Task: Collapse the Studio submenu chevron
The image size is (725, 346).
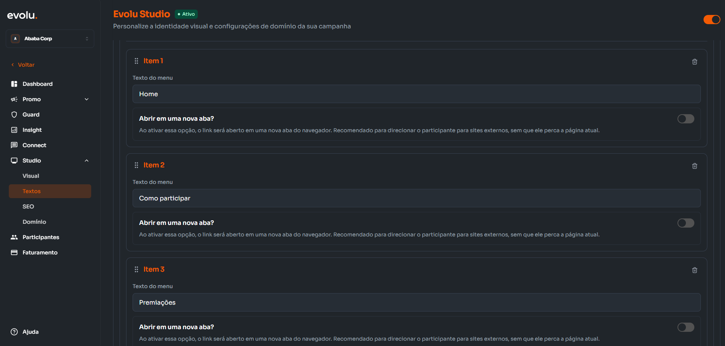Action: pyautogui.click(x=87, y=161)
